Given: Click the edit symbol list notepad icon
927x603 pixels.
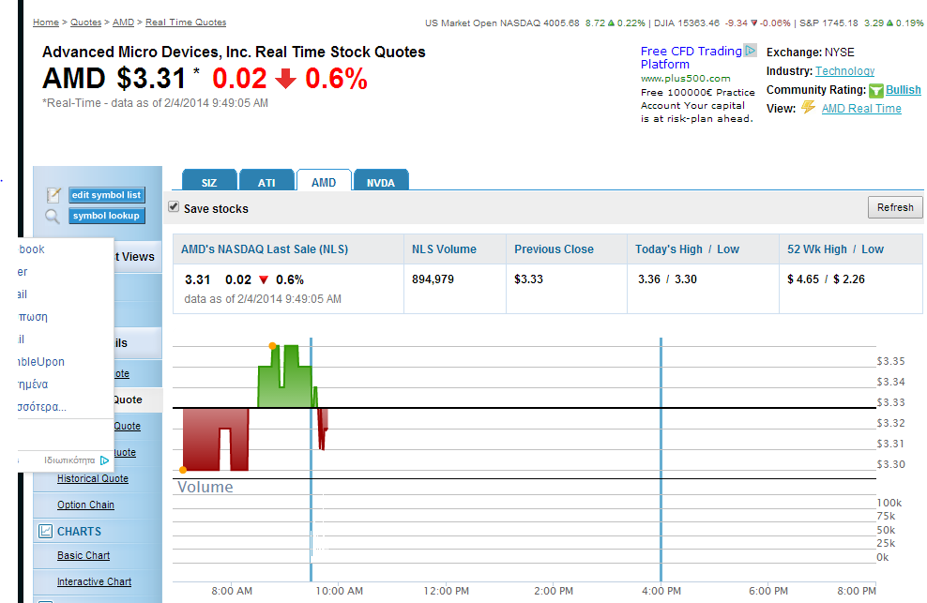Looking at the screenshot, I should [53, 195].
